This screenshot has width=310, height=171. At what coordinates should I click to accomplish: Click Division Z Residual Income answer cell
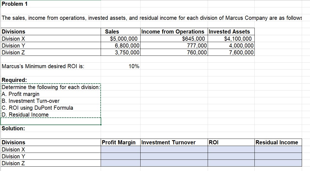click(x=278, y=163)
